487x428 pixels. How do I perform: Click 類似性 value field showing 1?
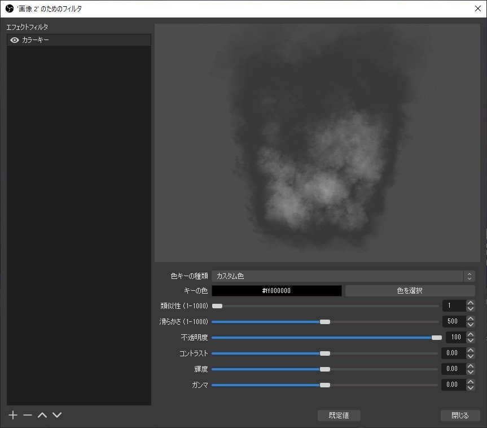[x=454, y=305]
